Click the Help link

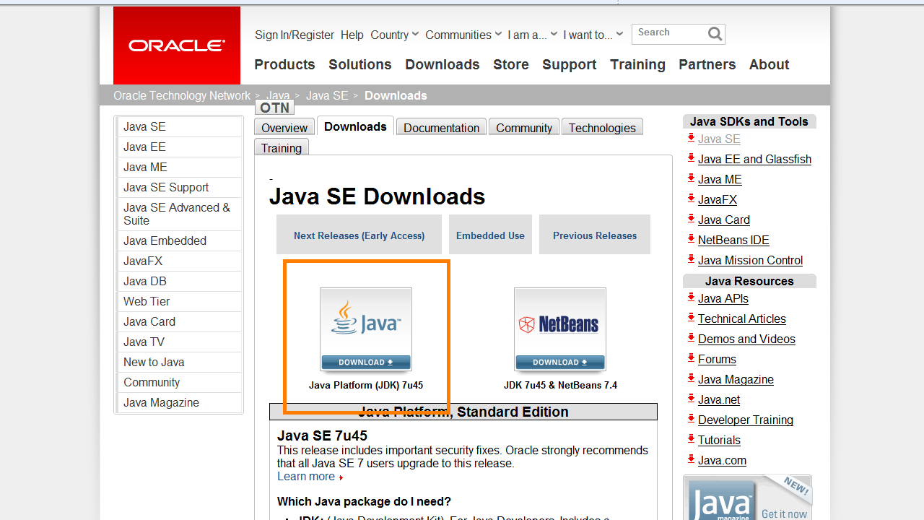(x=352, y=35)
